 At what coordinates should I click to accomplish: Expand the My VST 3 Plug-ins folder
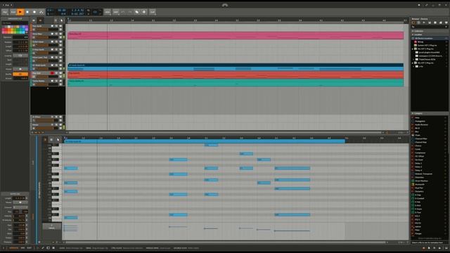[413, 63]
